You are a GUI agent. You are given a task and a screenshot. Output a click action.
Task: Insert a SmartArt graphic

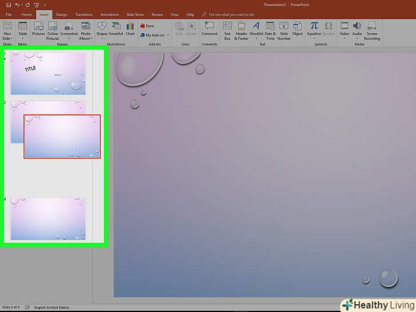click(x=116, y=29)
